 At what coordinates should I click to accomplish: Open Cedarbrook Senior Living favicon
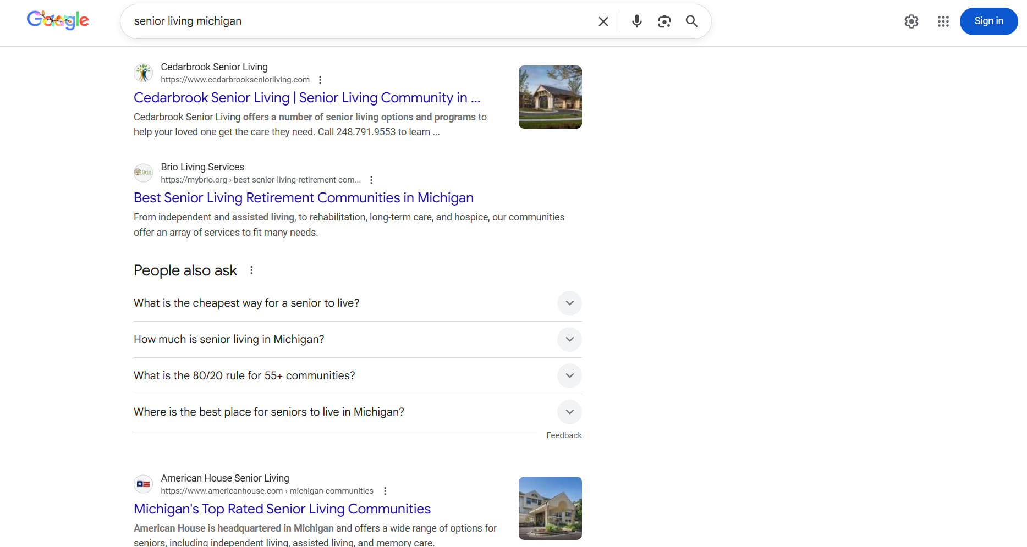[x=144, y=73]
